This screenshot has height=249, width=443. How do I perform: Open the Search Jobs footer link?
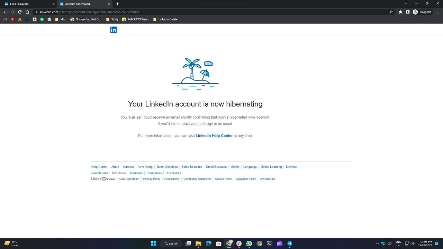tap(100, 173)
